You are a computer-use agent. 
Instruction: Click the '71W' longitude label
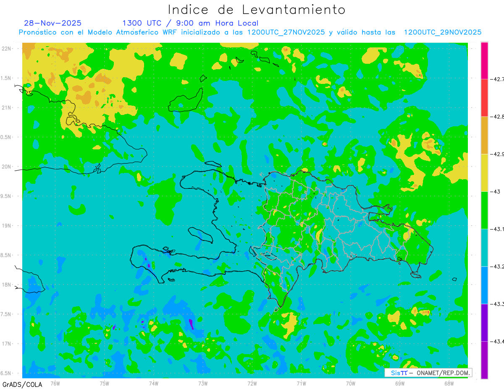click(x=301, y=384)
